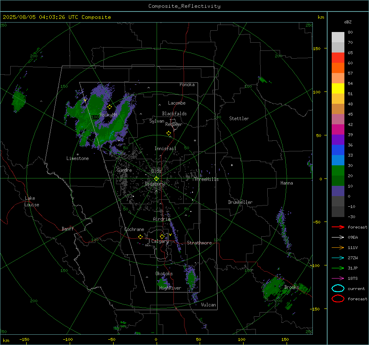Click the '27ZW' legend label

(353, 258)
